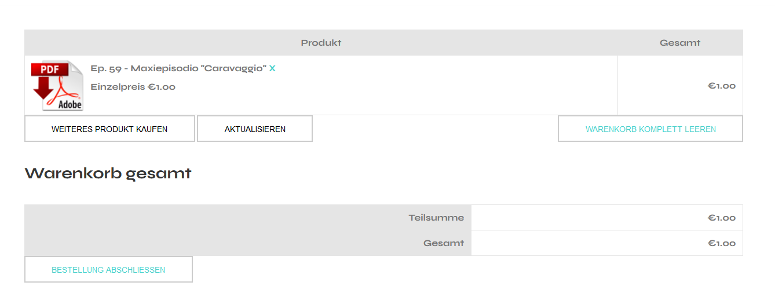Click the Teilsumme label cell

coord(436,218)
